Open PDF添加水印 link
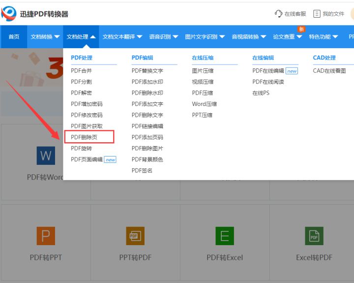 click(147, 82)
